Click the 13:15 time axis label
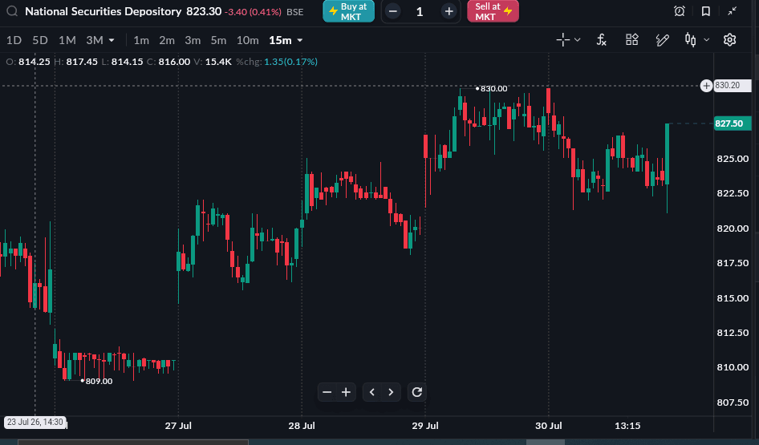Screen dimensions: 759x445 (627, 426)
